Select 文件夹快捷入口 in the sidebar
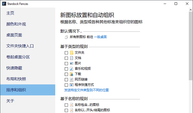Screen dimensions: 193x113 pos(28,46)
